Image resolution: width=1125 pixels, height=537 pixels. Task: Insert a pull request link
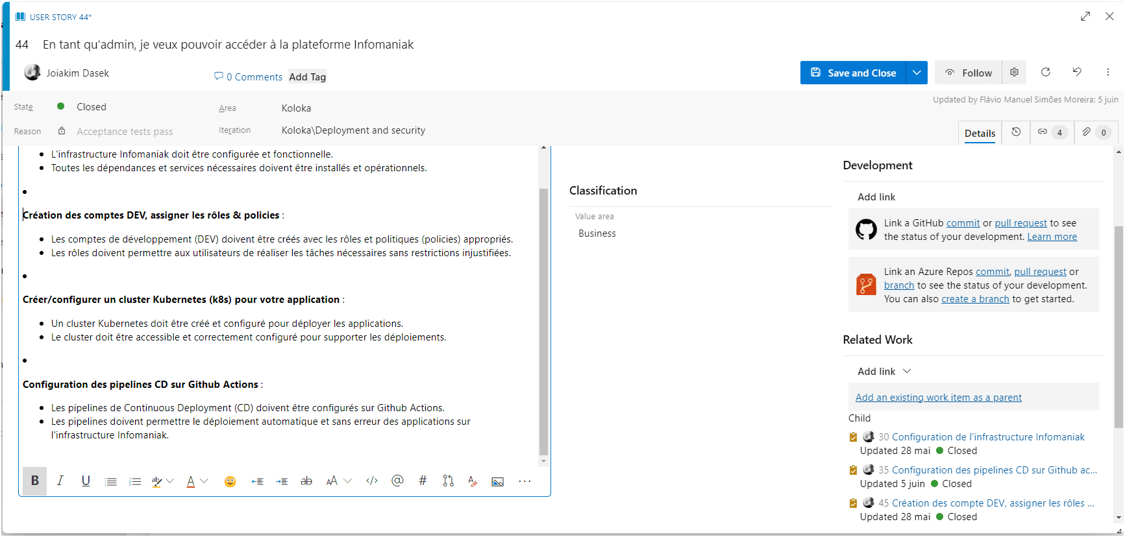448,481
